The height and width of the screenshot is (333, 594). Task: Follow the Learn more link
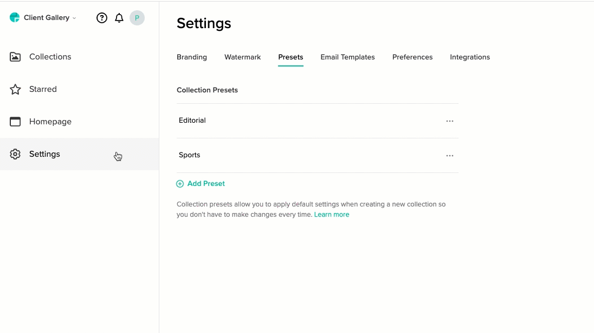pyautogui.click(x=332, y=215)
